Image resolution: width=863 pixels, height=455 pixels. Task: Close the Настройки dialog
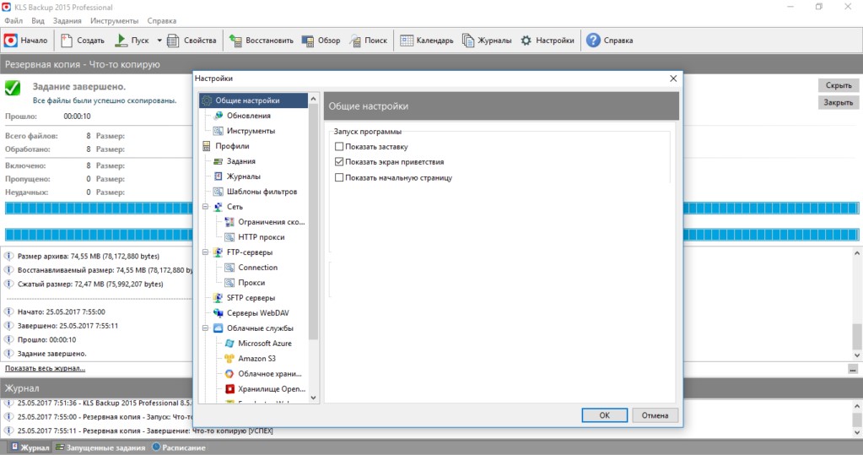pyautogui.click(x=673, y=79)
